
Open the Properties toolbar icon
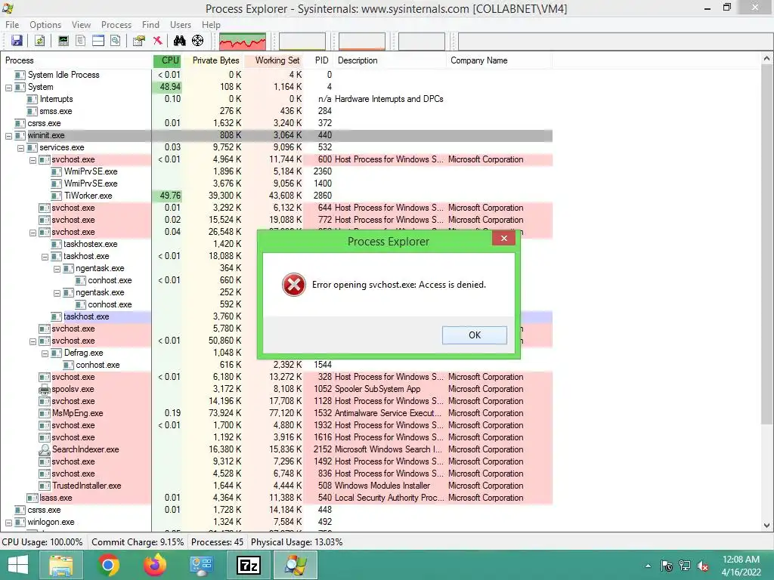[139, 41]
